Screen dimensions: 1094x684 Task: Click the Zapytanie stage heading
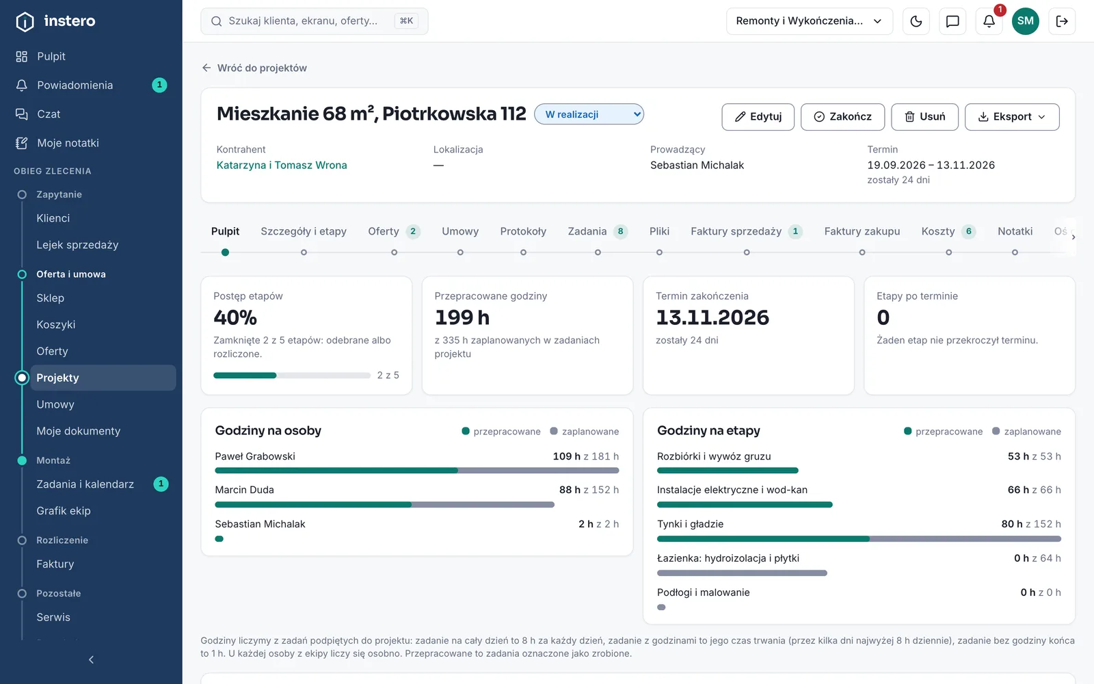(59, 194)
